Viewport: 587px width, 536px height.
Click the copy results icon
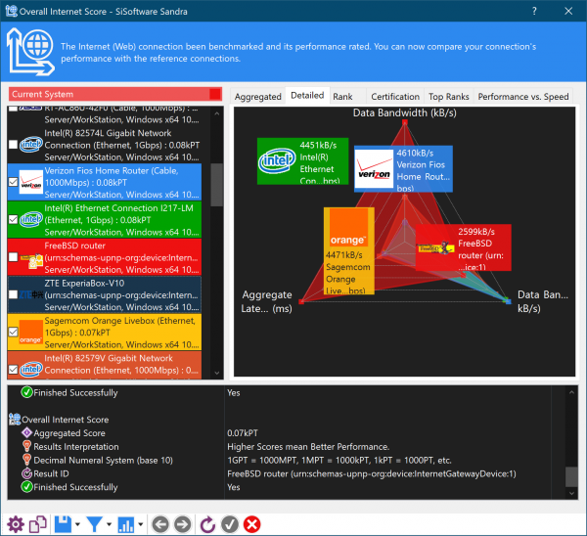coord(38,524)
